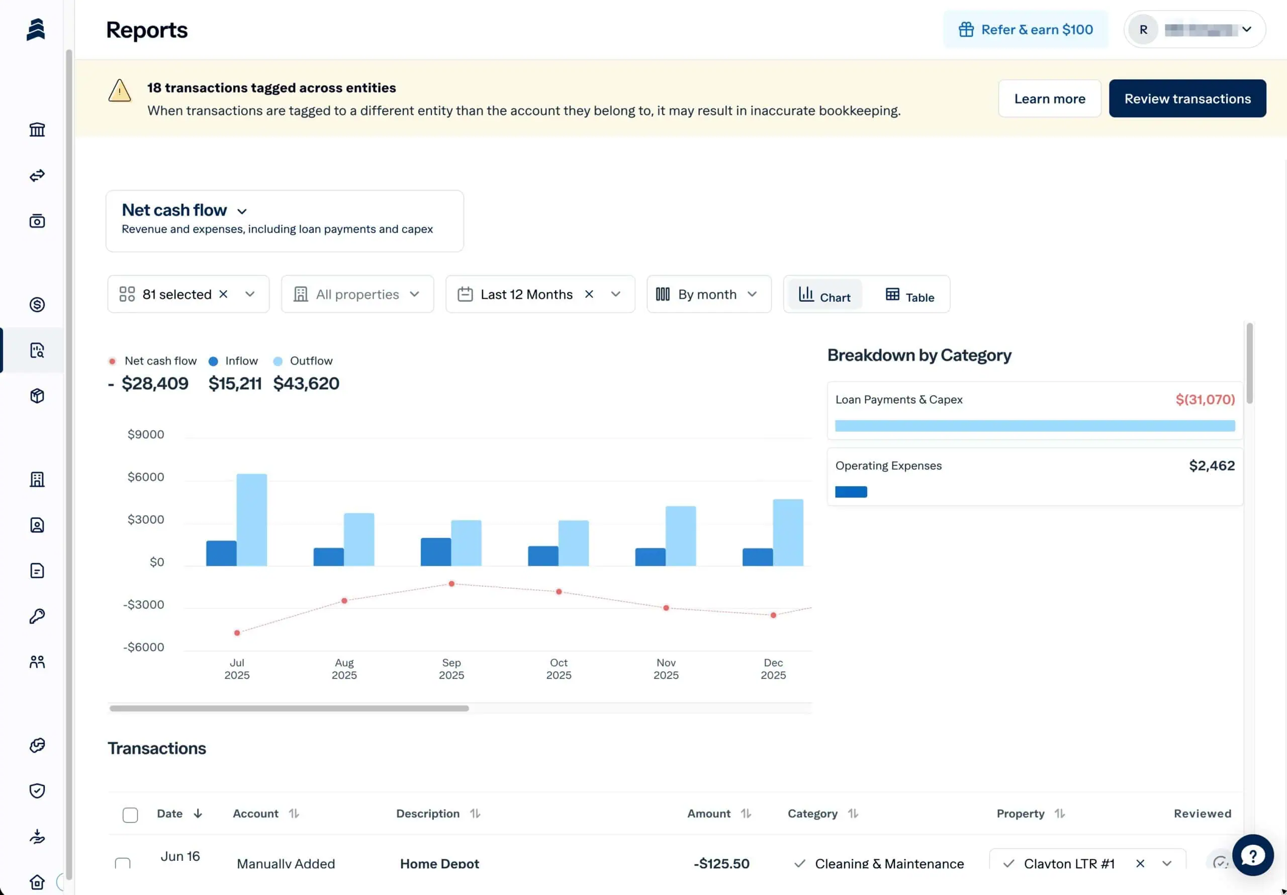Open the dollar coin sidebar icon
This screenshot has width=1287, height=895.
[37, 305]
